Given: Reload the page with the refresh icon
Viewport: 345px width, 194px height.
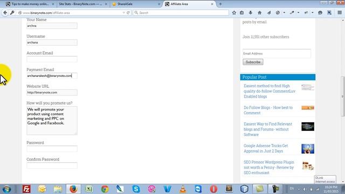Looking at the screenshot, I should coord(128,13).
